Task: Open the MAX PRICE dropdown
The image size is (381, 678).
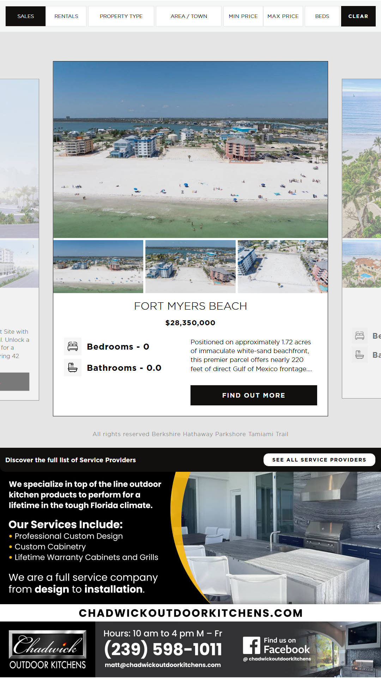Action: pos(283,16)
